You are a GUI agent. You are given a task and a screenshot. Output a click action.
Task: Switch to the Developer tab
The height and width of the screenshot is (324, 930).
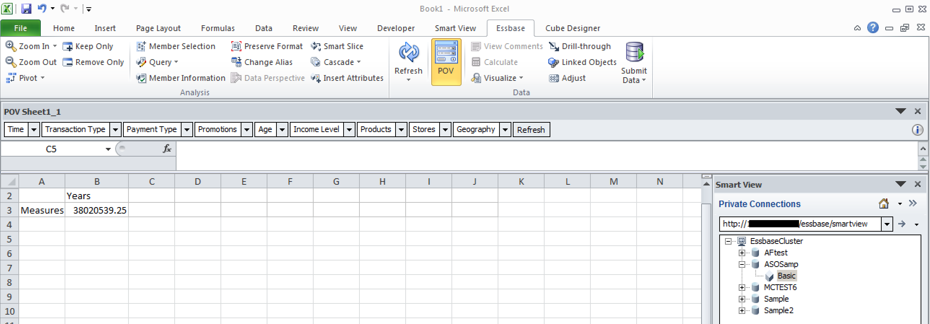click(396, 28)
